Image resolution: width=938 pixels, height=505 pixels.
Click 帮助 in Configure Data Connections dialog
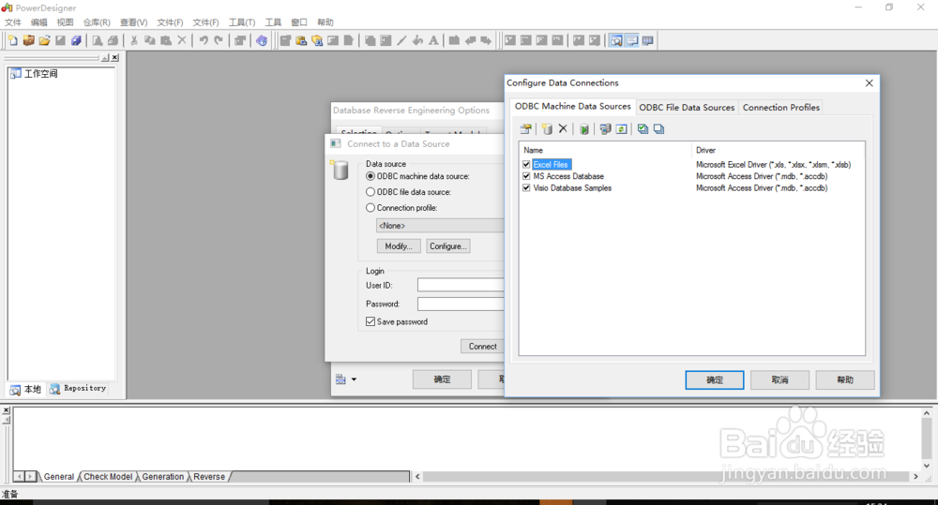pyautogui.click(x=845, y=380)
